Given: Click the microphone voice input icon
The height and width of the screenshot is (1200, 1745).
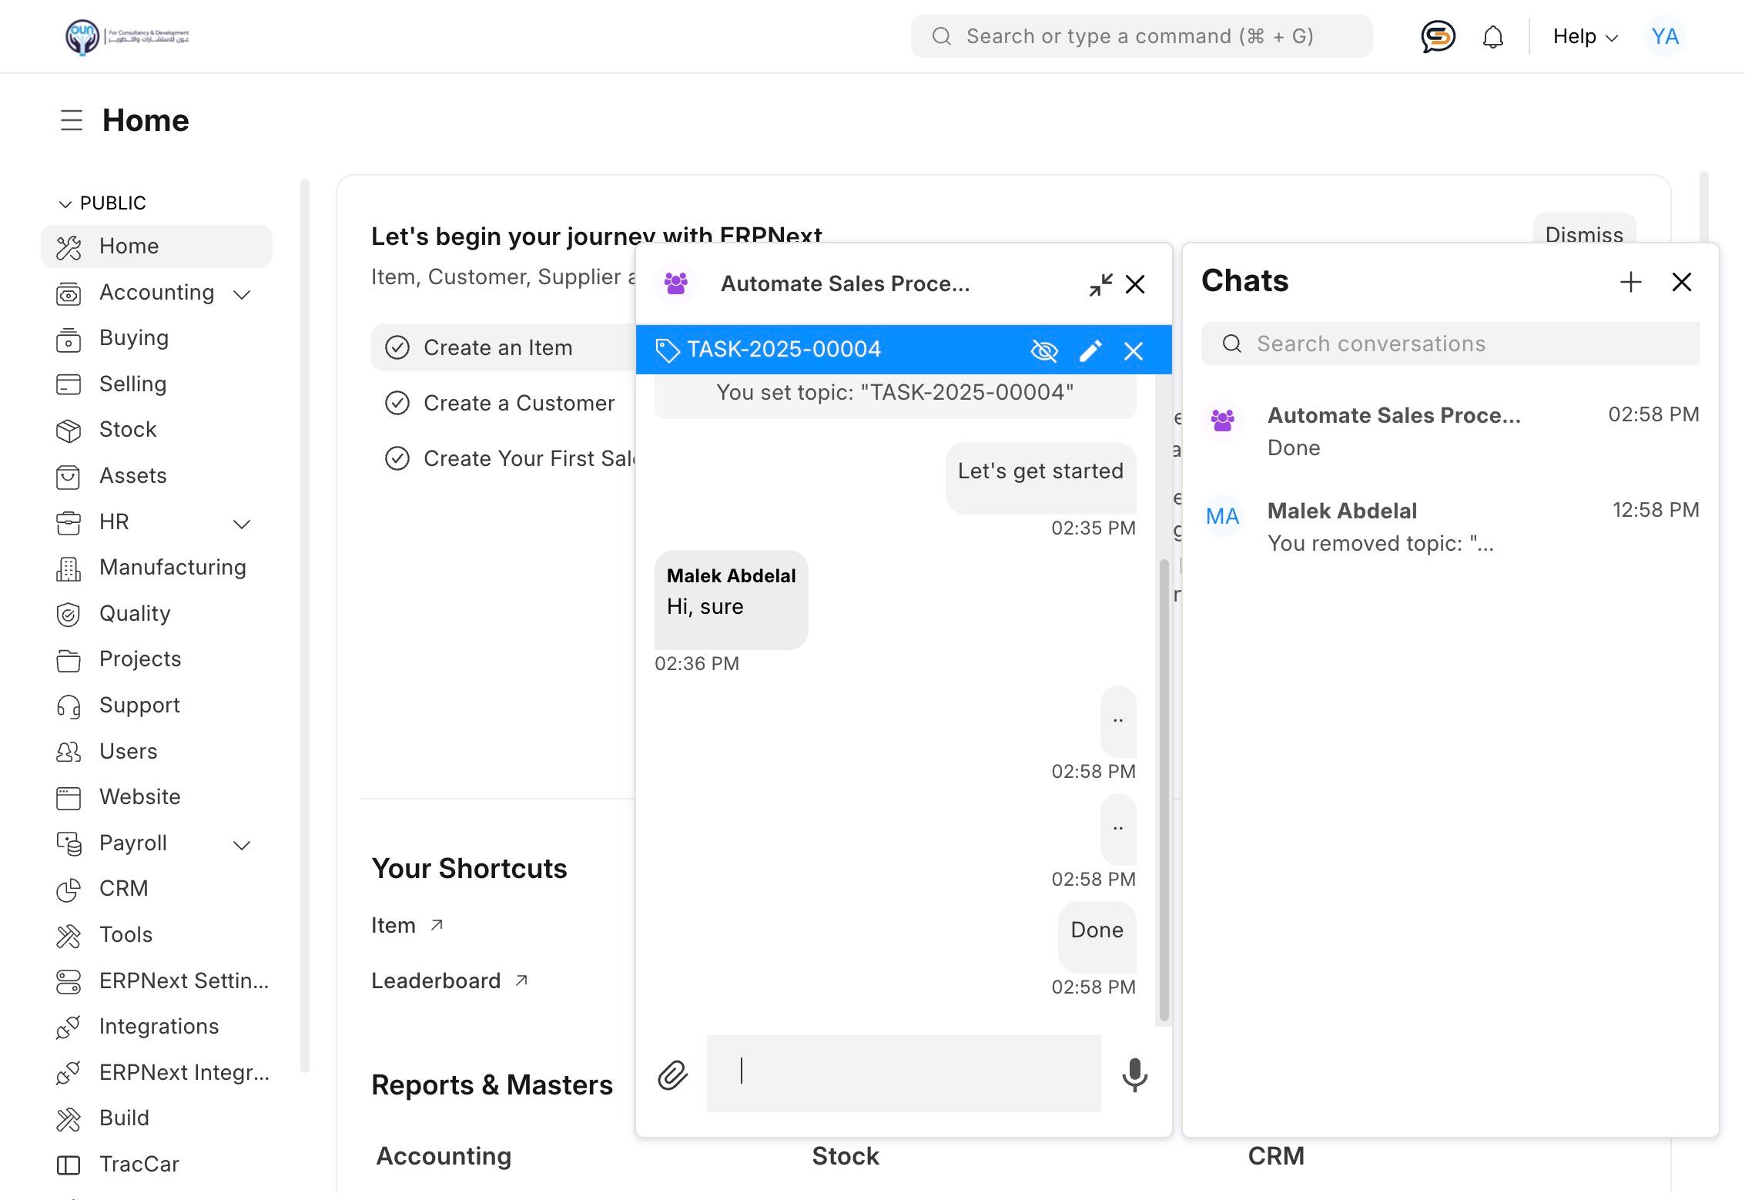Looking at the screenshot, I should (x=1134, y=1074).
